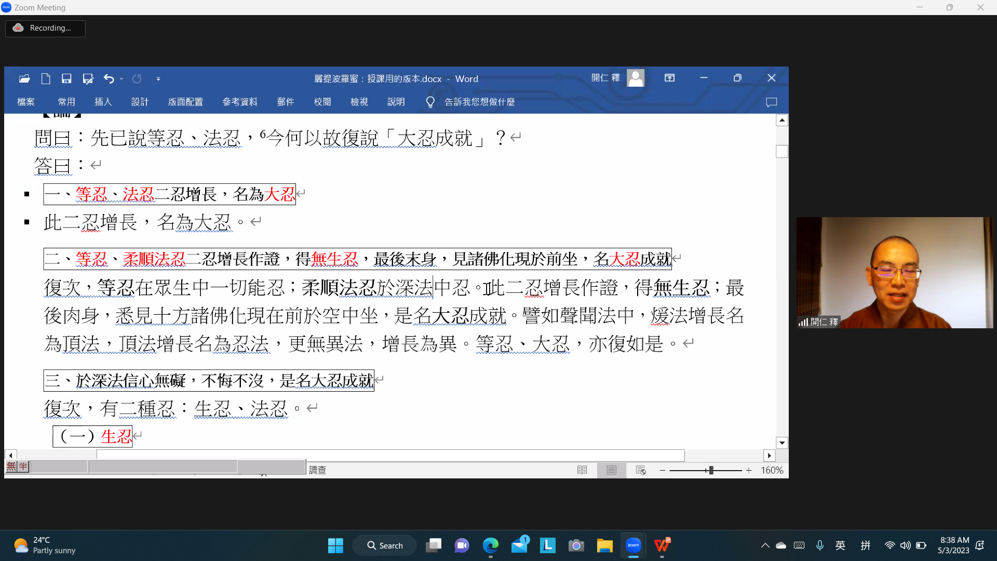Open the 插入 ribbon tab

coord(103,102)
